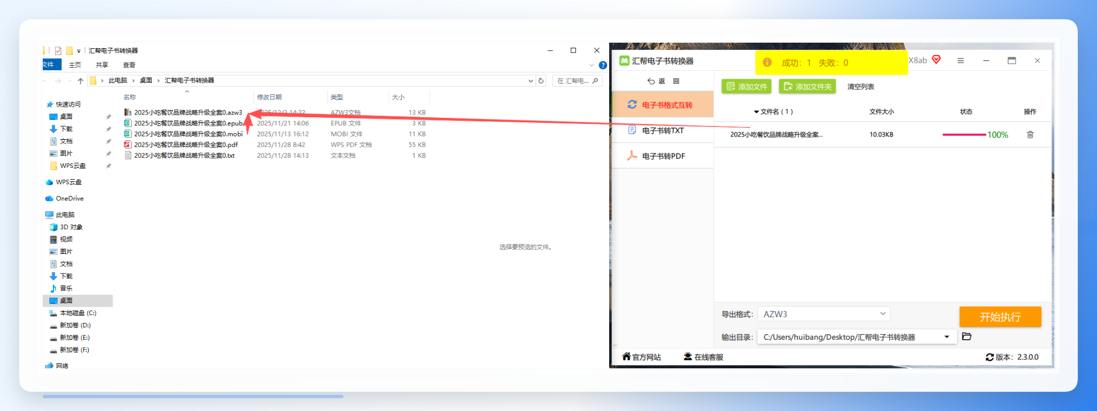Open the 在线客服 link
The image size is (1097, 411).
[703, 357]
